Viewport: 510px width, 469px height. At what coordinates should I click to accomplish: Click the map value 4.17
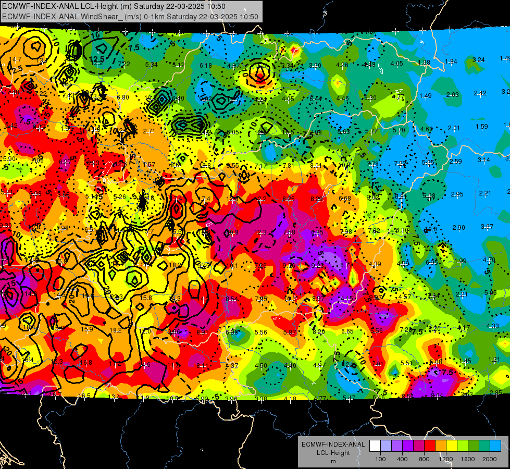coord(464,327)
